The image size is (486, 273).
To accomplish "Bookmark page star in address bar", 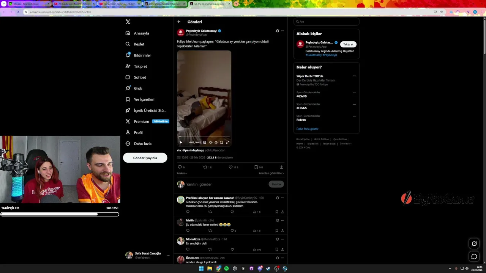I will click(442, 12).
